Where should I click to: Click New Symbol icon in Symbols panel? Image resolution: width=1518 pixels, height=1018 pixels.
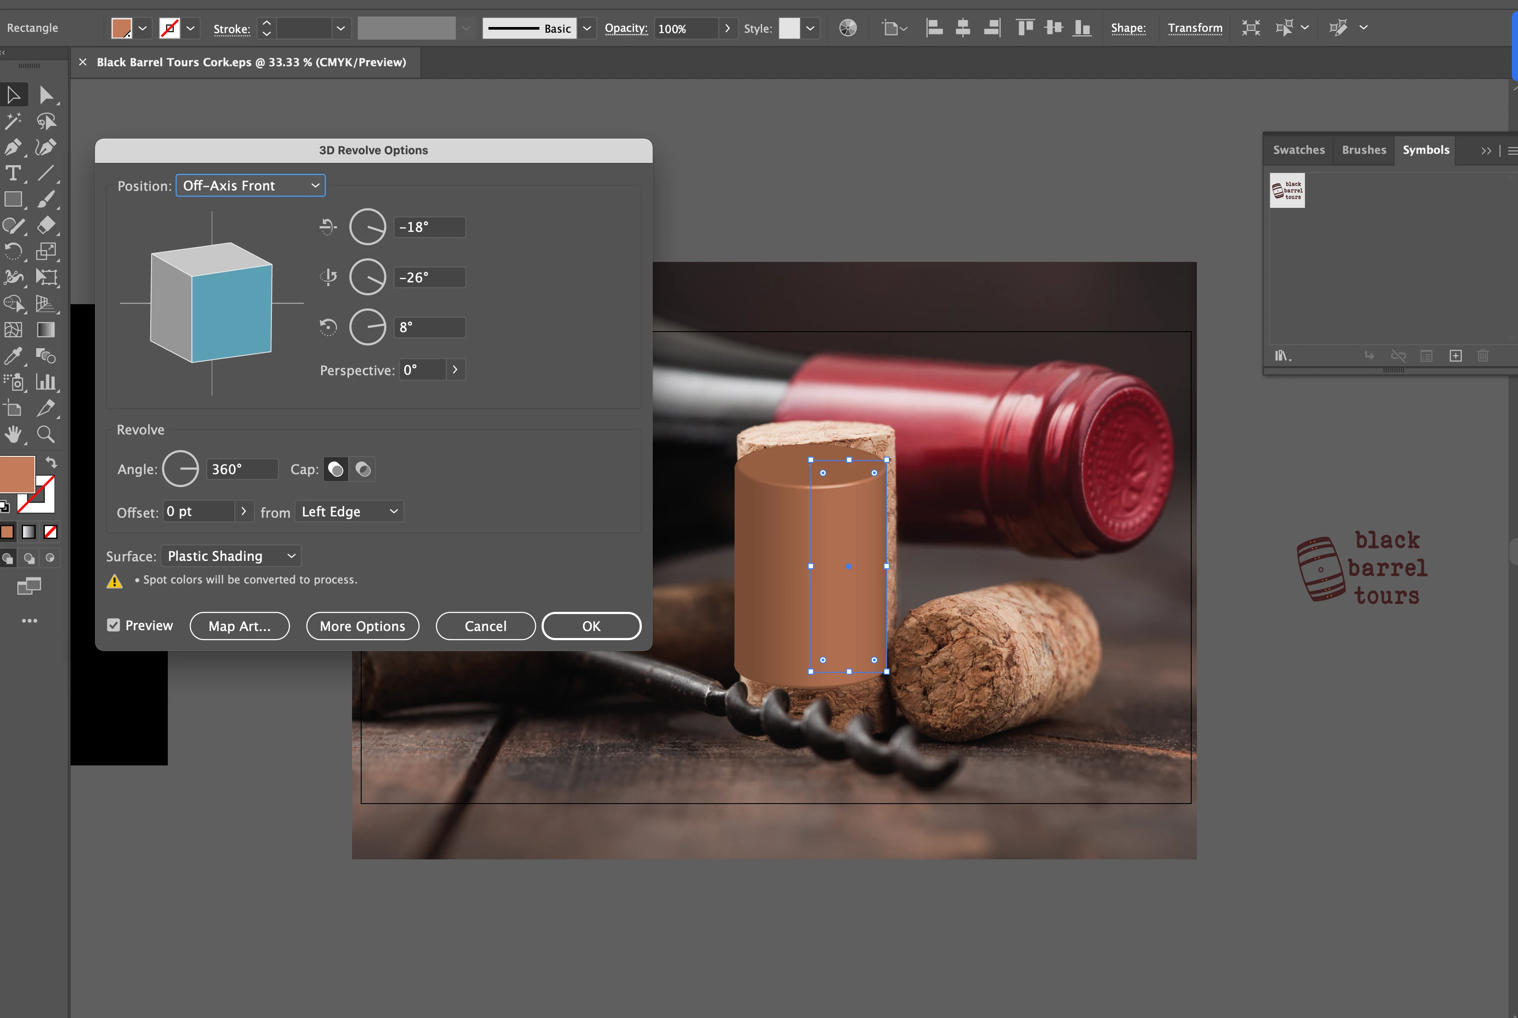1455,356
